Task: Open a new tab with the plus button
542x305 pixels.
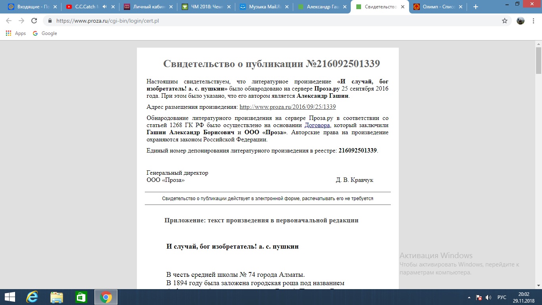Action: click(x=476, y=7)
